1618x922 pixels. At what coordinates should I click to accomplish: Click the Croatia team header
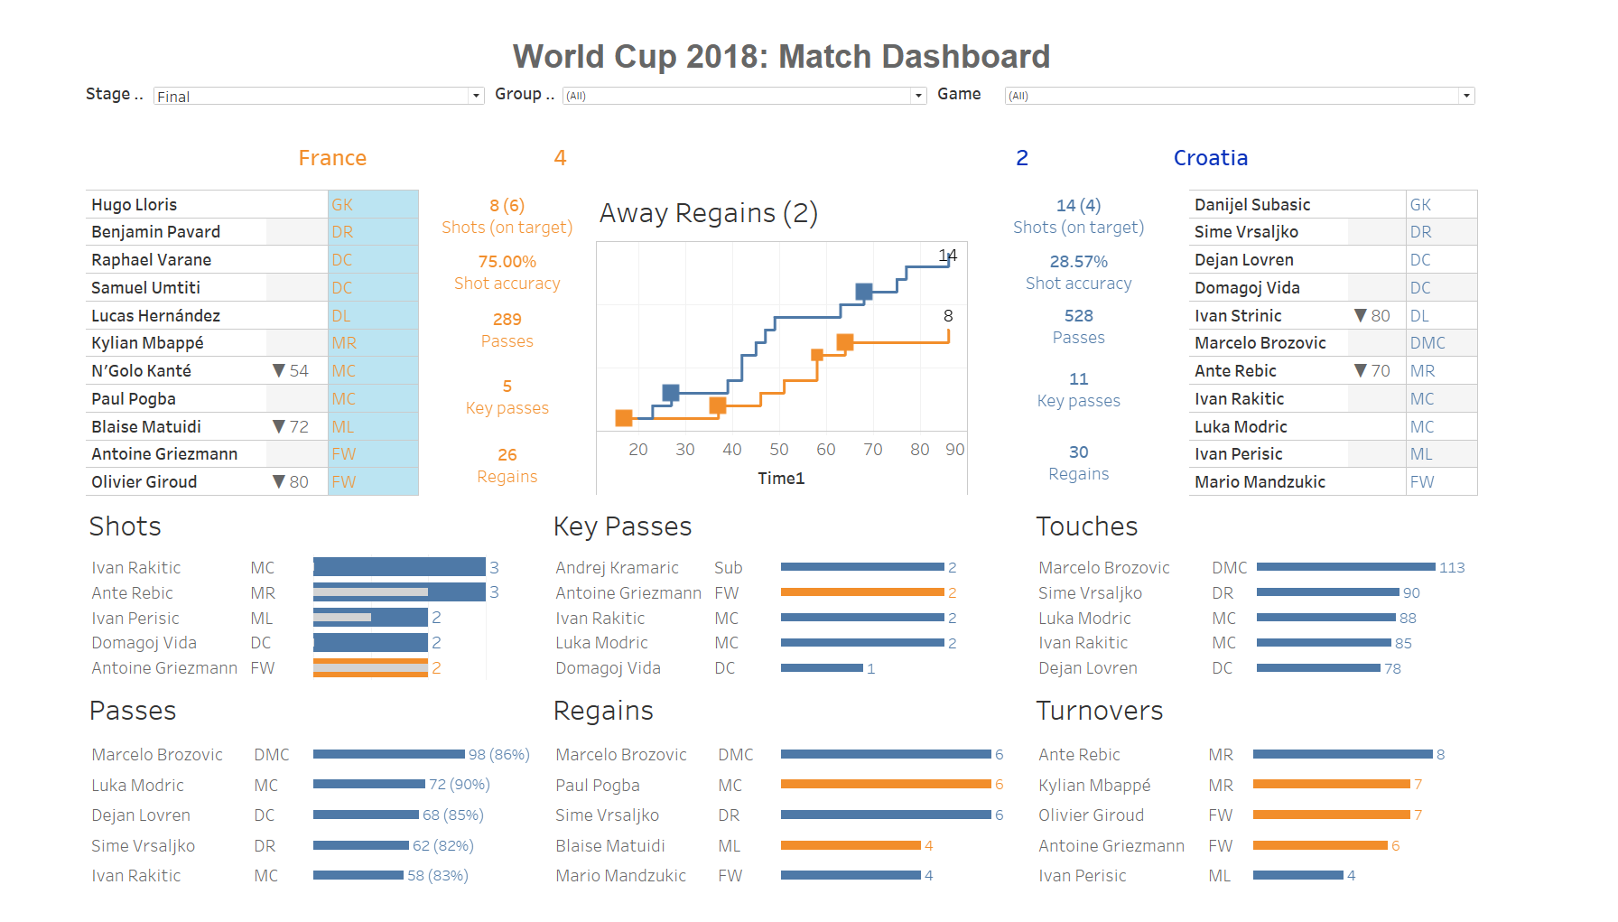[1211, 157]
